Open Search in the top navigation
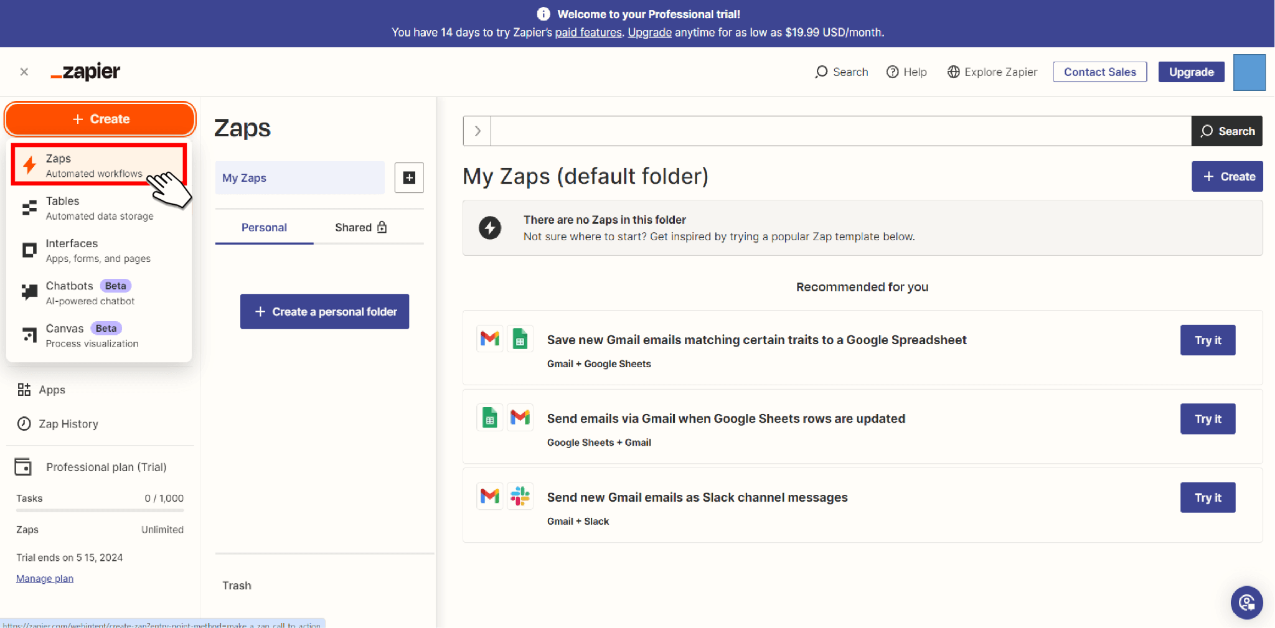The height and width of the screenshot is (628, 1275). click(842, 72)
